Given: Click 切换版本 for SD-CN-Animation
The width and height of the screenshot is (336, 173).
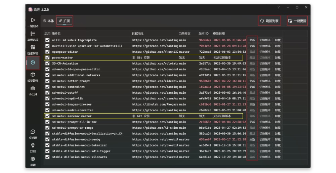Looking at the screenshot, I should [265, 63].
